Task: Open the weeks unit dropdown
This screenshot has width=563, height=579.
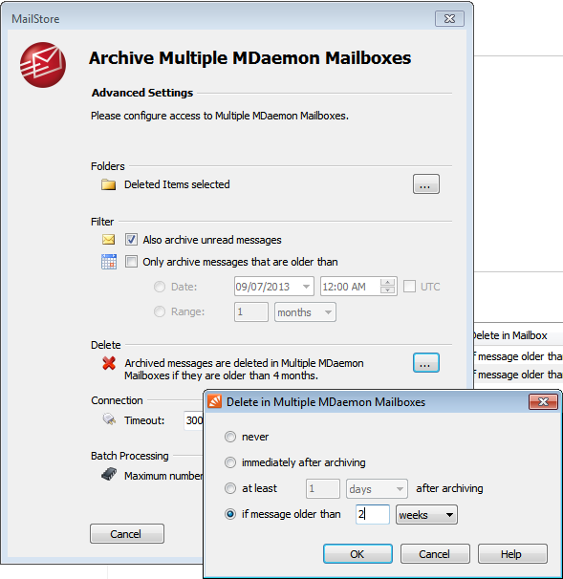Action: pyautogui.click(x=426, y=515)
